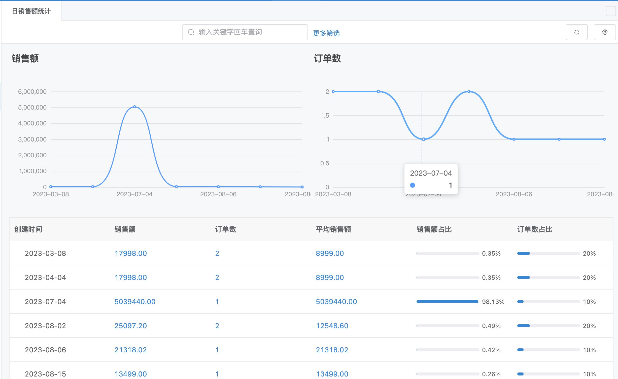Click the search magnifier icon
This screenshot has width=618, height=379.
tap(191, 32)
